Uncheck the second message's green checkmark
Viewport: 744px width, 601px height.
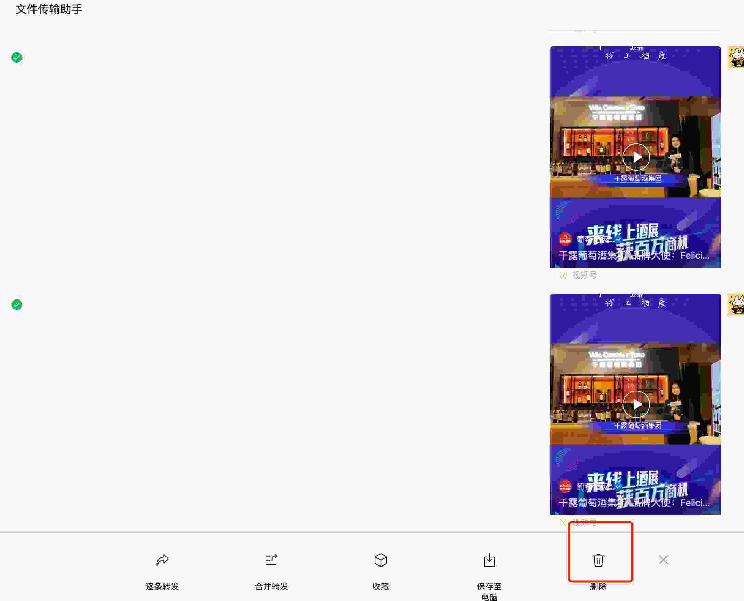tap(17, 305)
